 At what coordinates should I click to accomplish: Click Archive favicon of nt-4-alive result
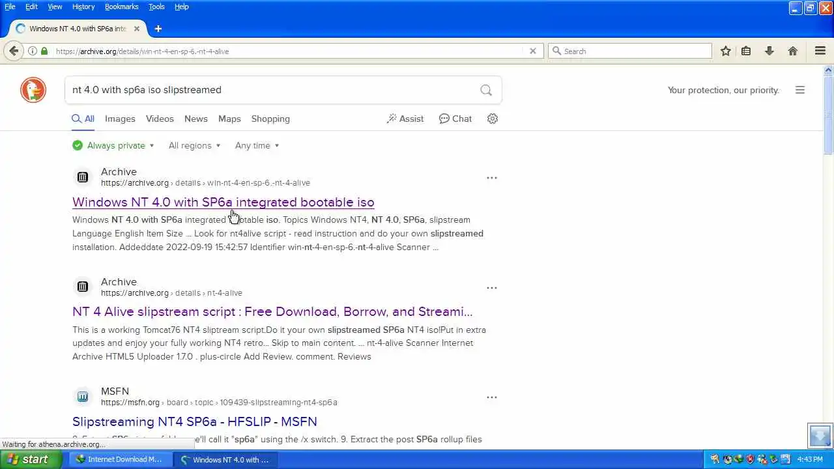click(83, 287)
